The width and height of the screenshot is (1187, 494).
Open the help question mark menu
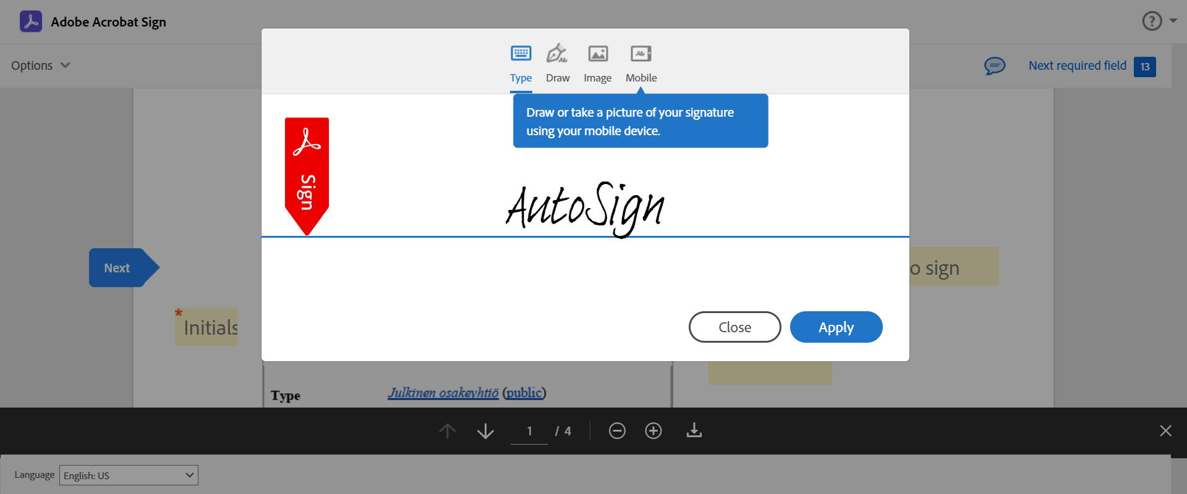point(1159,21)
